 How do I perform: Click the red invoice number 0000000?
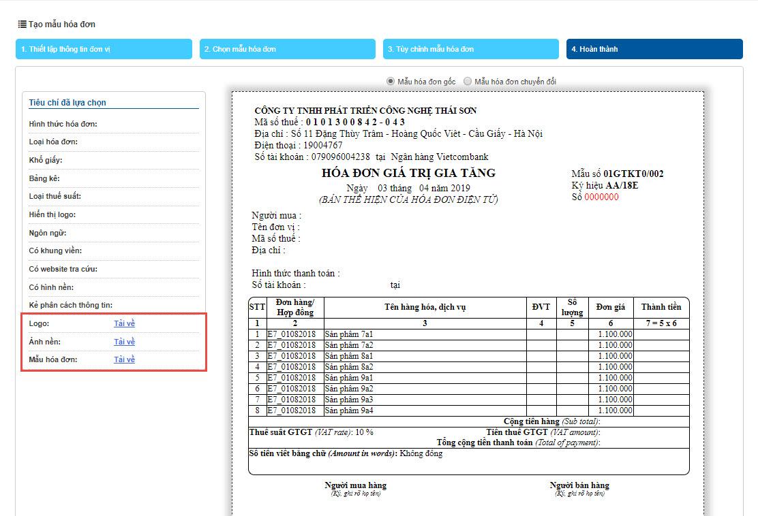click(x=601, y=197)
